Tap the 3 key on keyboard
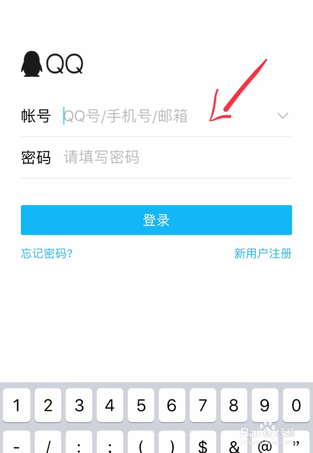Viewport: 313px width, 453px height. pyautogui.click(x=79, y=405)
